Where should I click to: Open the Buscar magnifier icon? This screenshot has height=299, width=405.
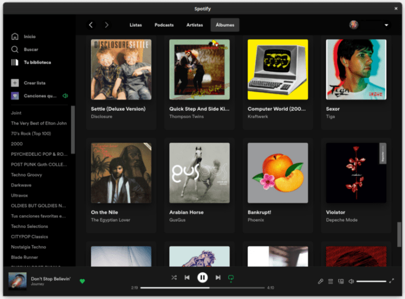point(15,49)
